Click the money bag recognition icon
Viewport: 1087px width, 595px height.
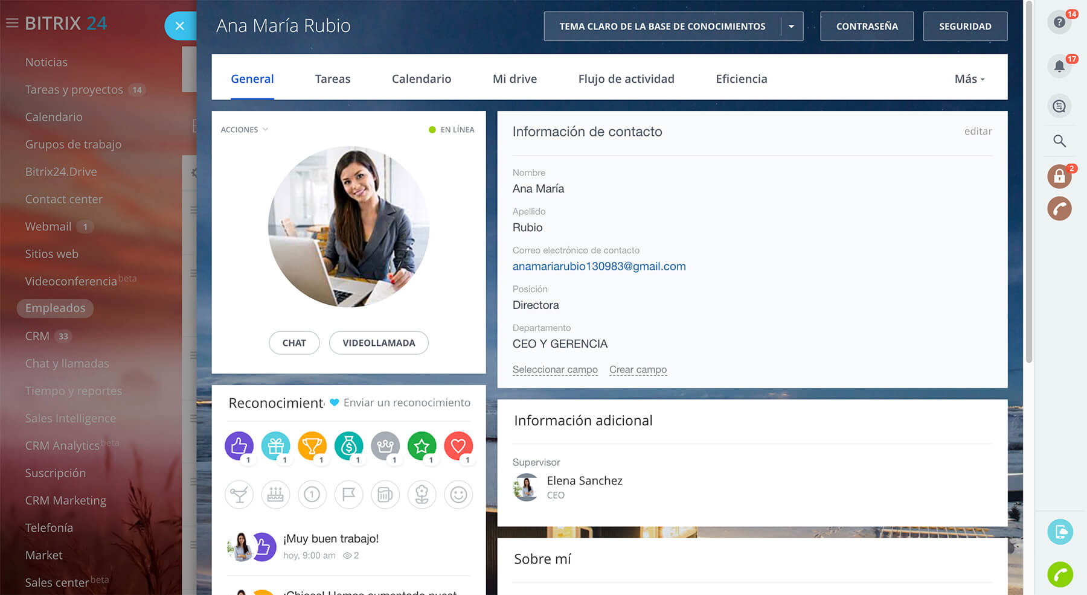[x=348, y=446]
